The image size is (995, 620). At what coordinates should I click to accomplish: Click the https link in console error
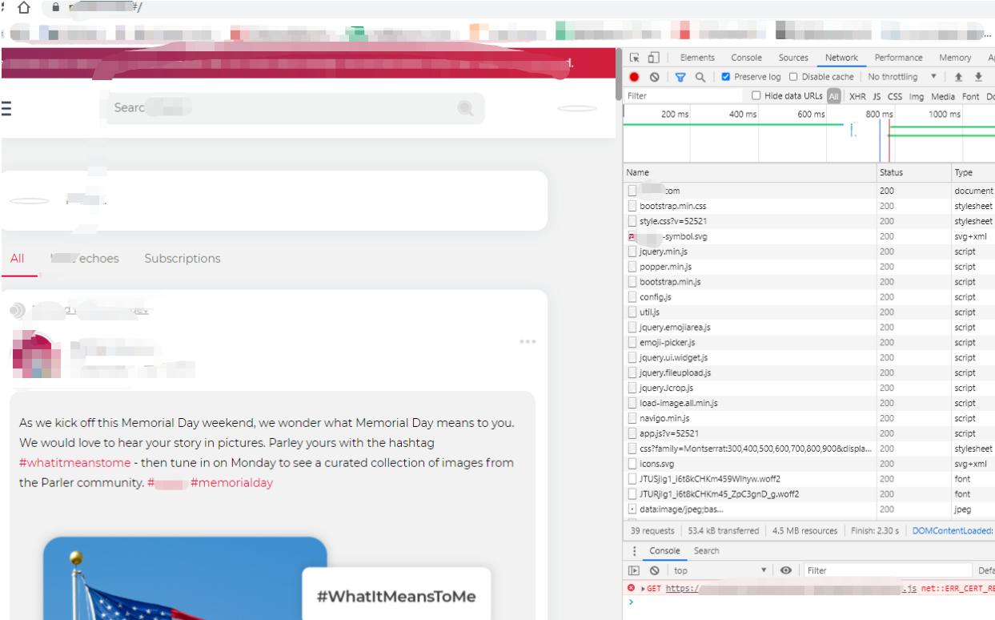tap(791, 589)
